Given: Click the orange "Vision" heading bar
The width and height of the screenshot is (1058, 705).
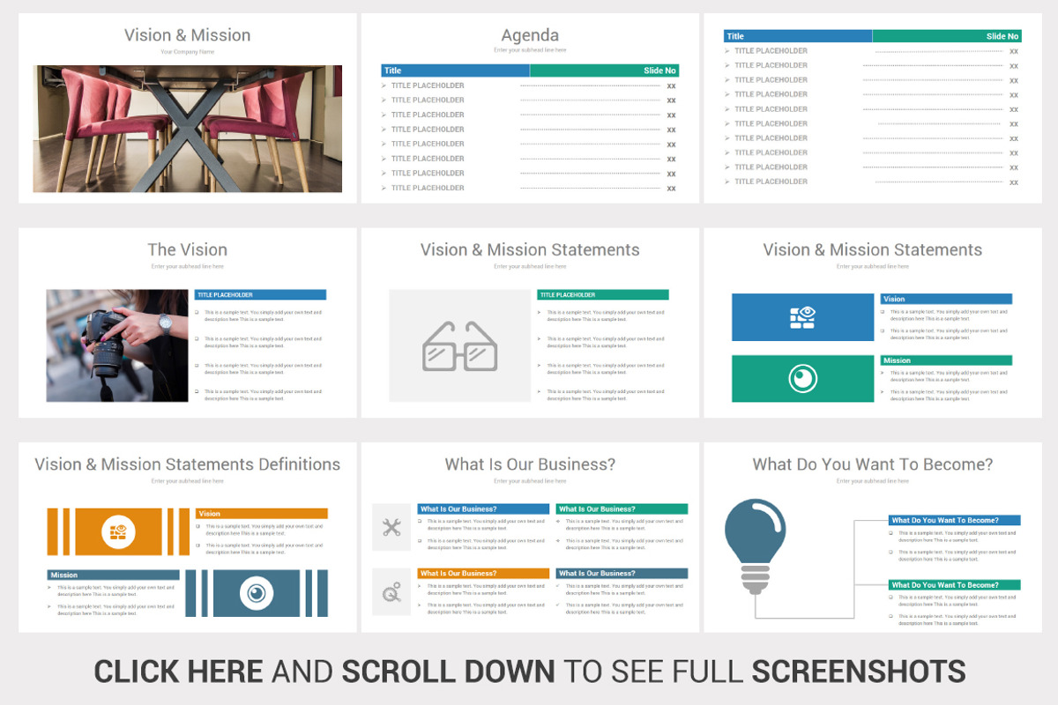Looking at the screenshot, I should click(x=262, y=513).
